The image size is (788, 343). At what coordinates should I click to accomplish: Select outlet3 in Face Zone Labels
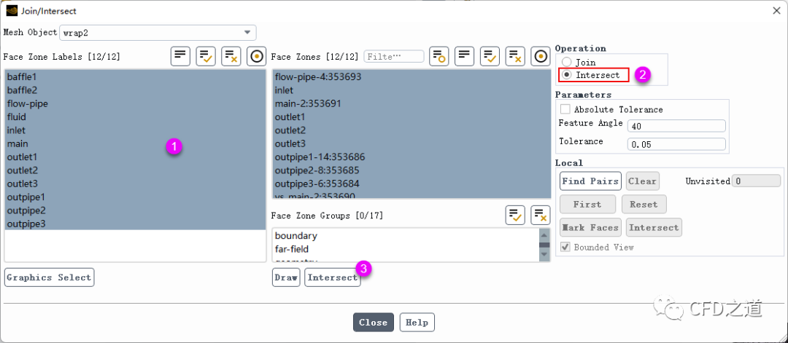pyautogui.click(x=135, y=184)
